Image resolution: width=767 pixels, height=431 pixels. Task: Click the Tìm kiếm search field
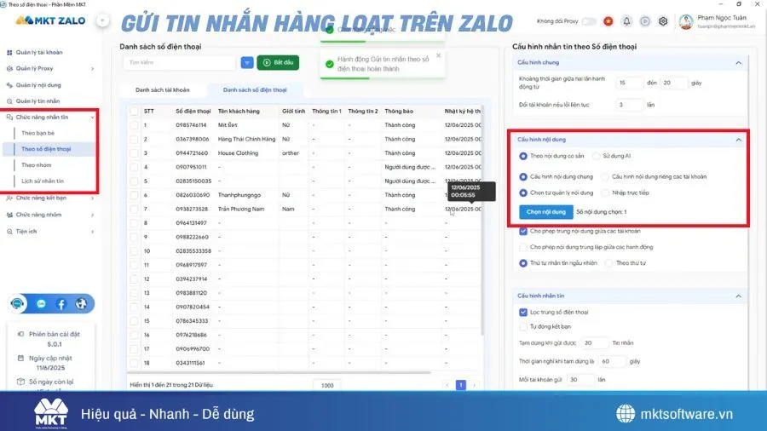[180, 62]
